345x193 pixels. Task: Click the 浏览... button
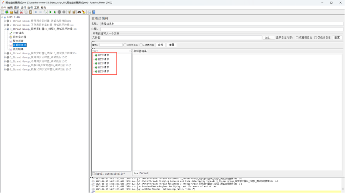(x=268, y=38)
